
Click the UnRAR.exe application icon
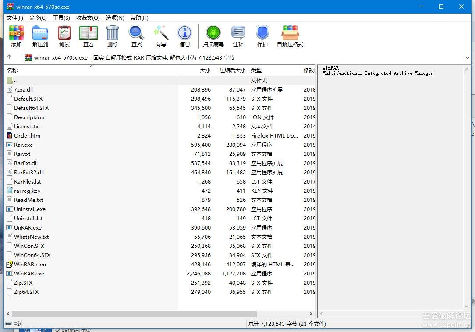pyautogui.click(x=10, y=227)
